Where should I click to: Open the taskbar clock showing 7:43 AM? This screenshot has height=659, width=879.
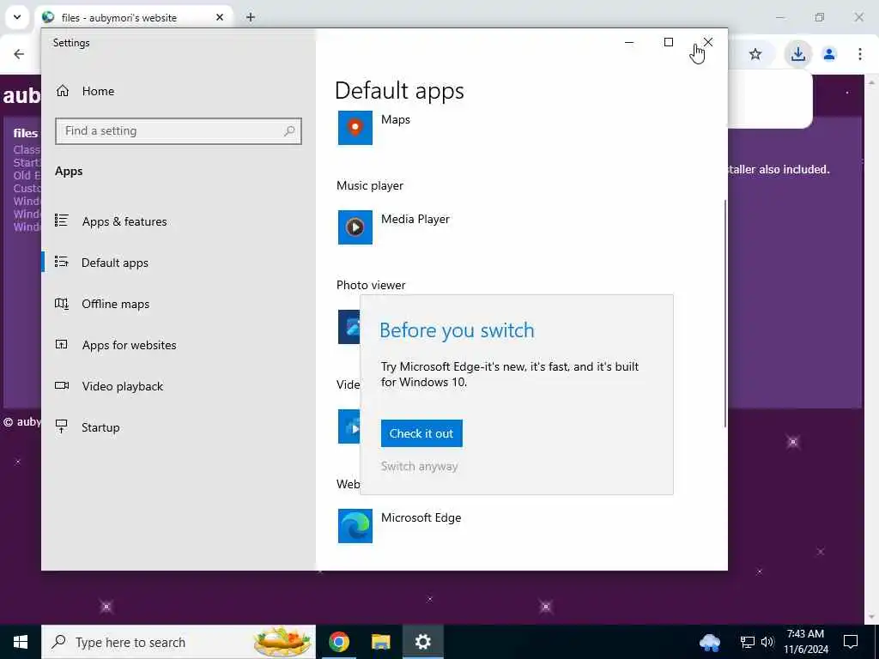805,642
